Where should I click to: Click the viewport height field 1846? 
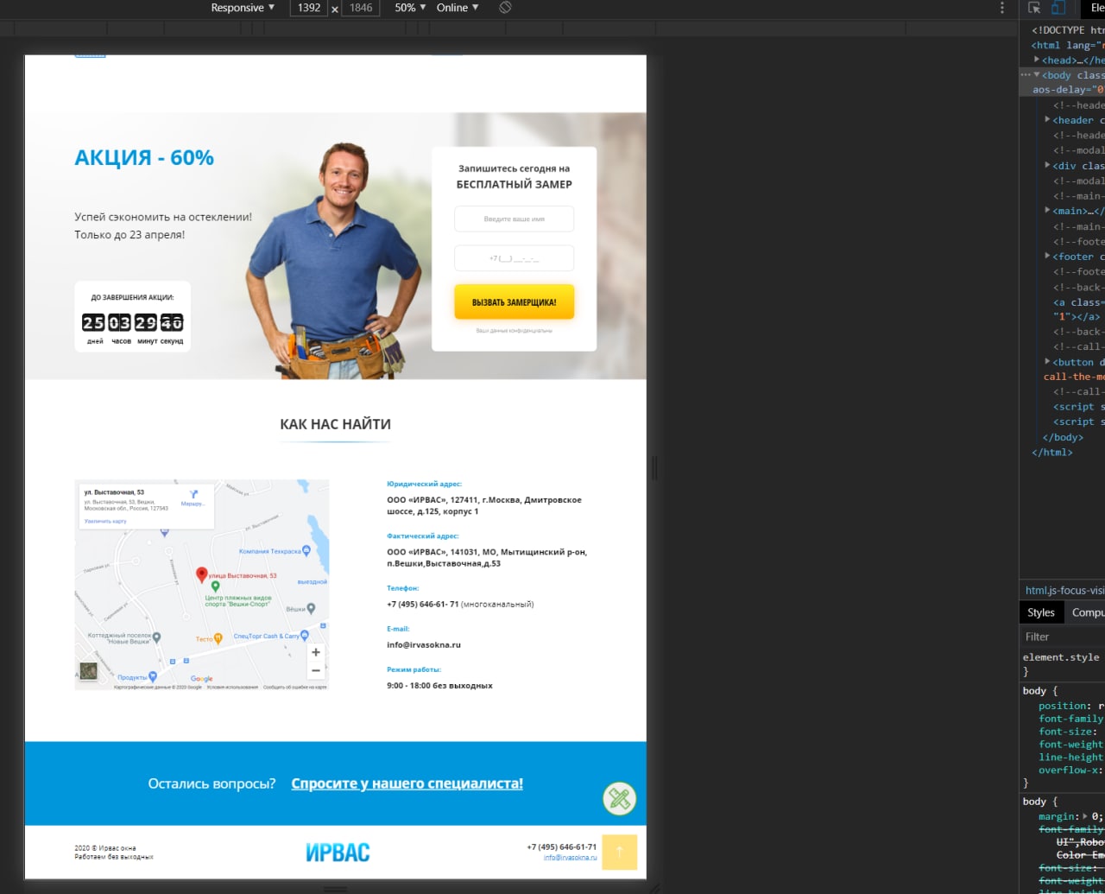(361, 8)
